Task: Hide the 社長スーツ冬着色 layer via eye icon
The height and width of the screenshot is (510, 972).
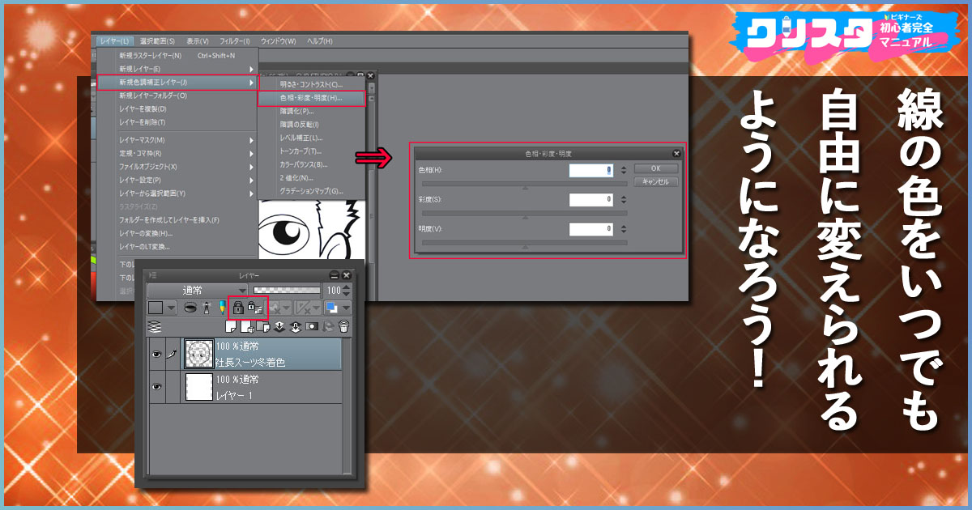Action: (x=156, y=353)
